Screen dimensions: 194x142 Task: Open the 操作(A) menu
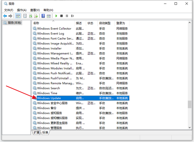pos(22,10)
